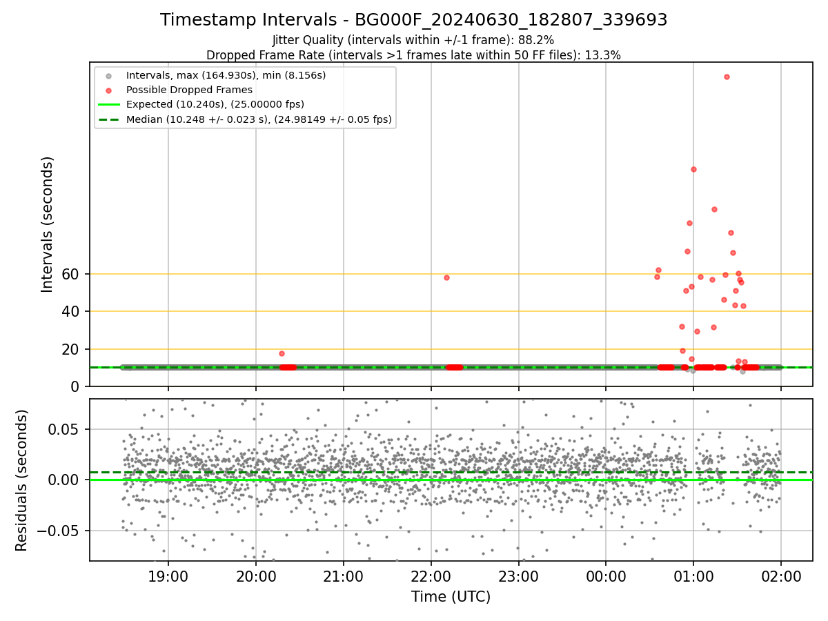
Task: Click the 02:00 x-axis tick label
Action: (781, 577)
